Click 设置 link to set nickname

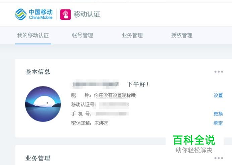218,95
